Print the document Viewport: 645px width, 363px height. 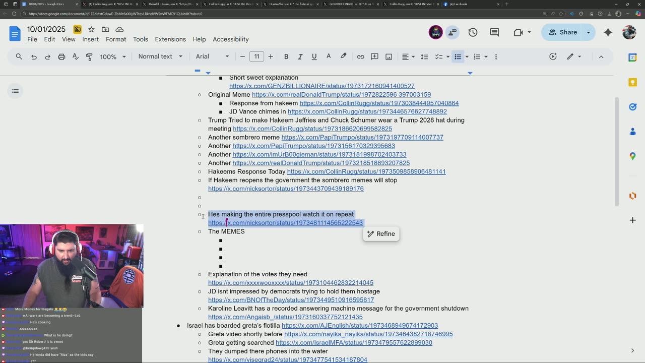coord(61,56)
